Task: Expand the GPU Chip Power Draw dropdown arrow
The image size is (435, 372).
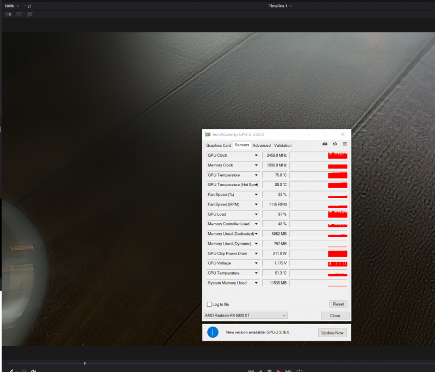Action: coord(256,253)
